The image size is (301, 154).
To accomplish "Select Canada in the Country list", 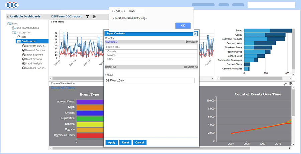I will [112, 51].
